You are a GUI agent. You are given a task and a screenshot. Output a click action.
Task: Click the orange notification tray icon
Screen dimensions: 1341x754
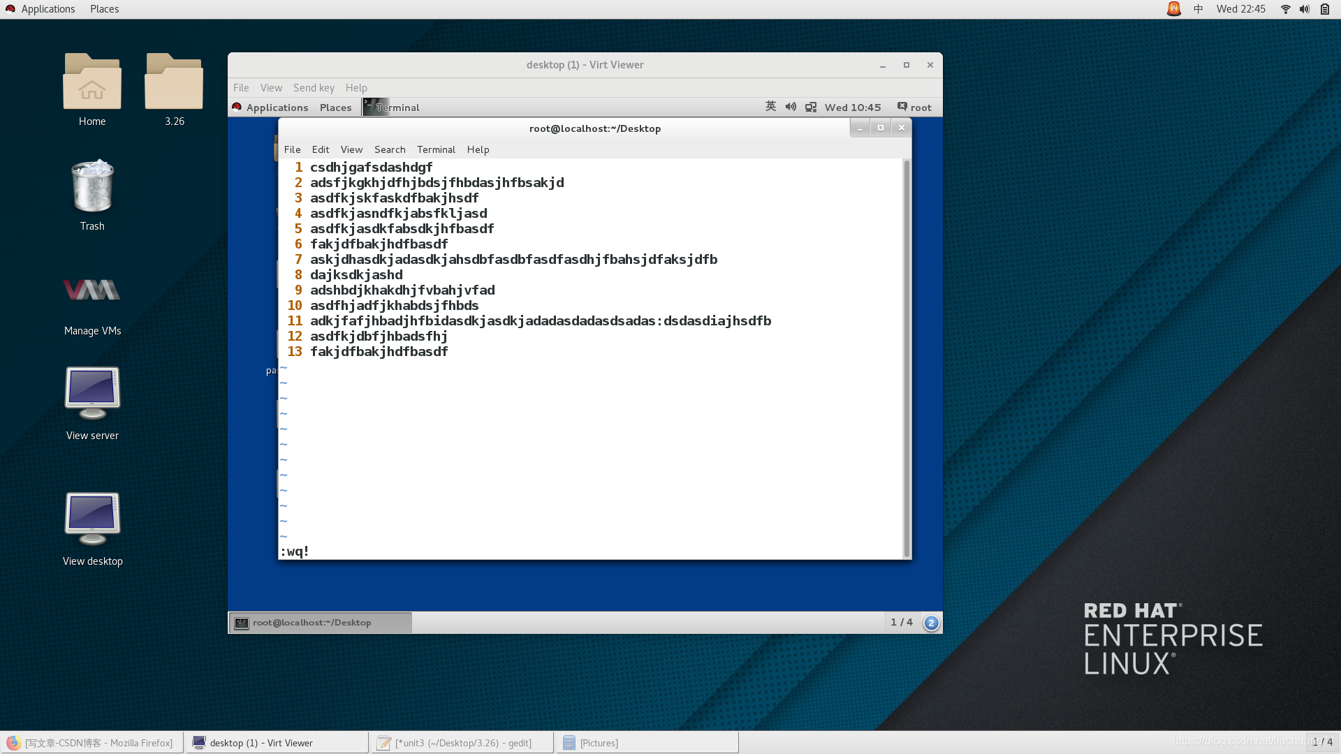[x=1174, y=9]
